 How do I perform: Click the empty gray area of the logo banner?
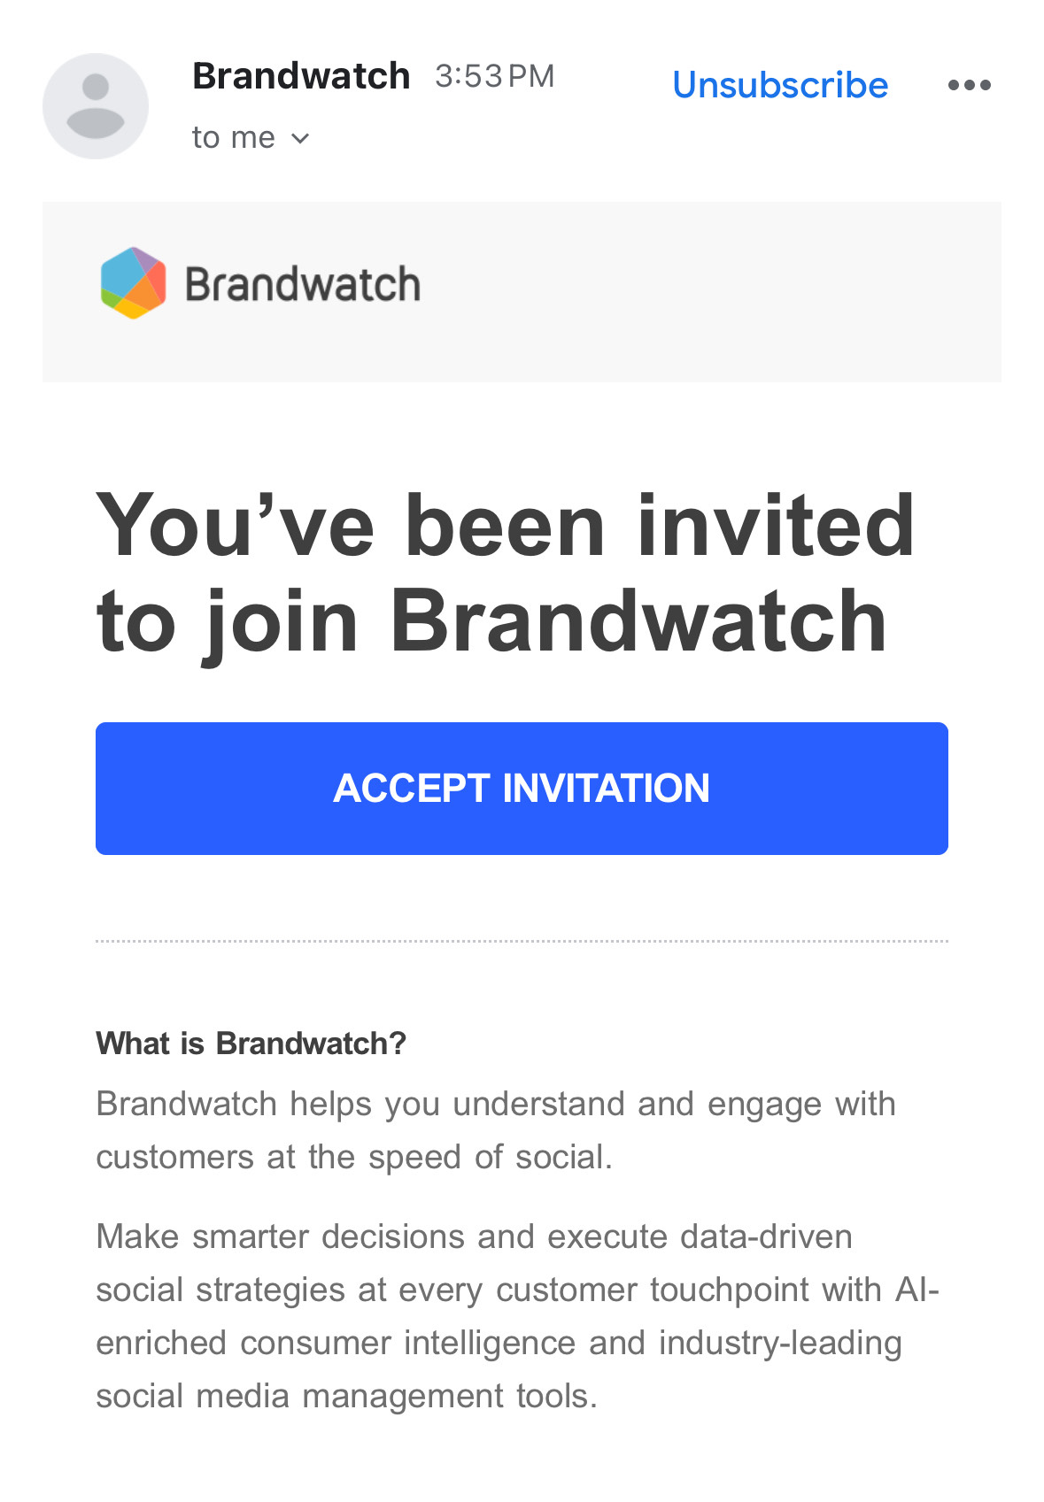point(708,292)
